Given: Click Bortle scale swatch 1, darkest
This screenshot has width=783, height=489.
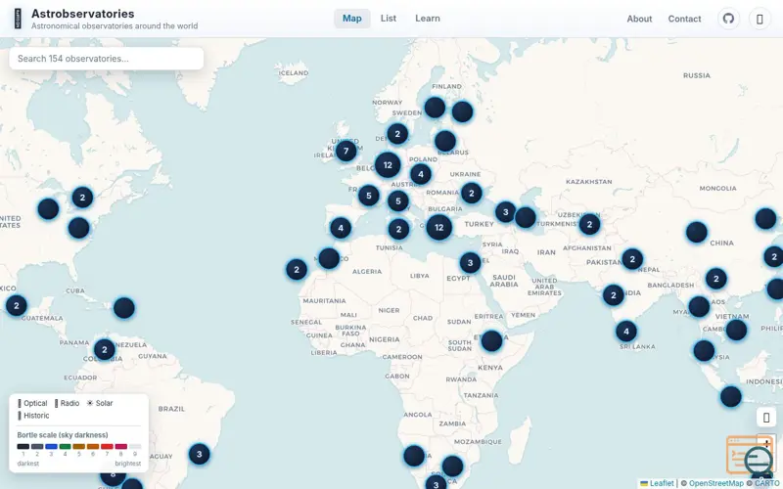Looking at the screenshot, I should (x=23, y=447).
